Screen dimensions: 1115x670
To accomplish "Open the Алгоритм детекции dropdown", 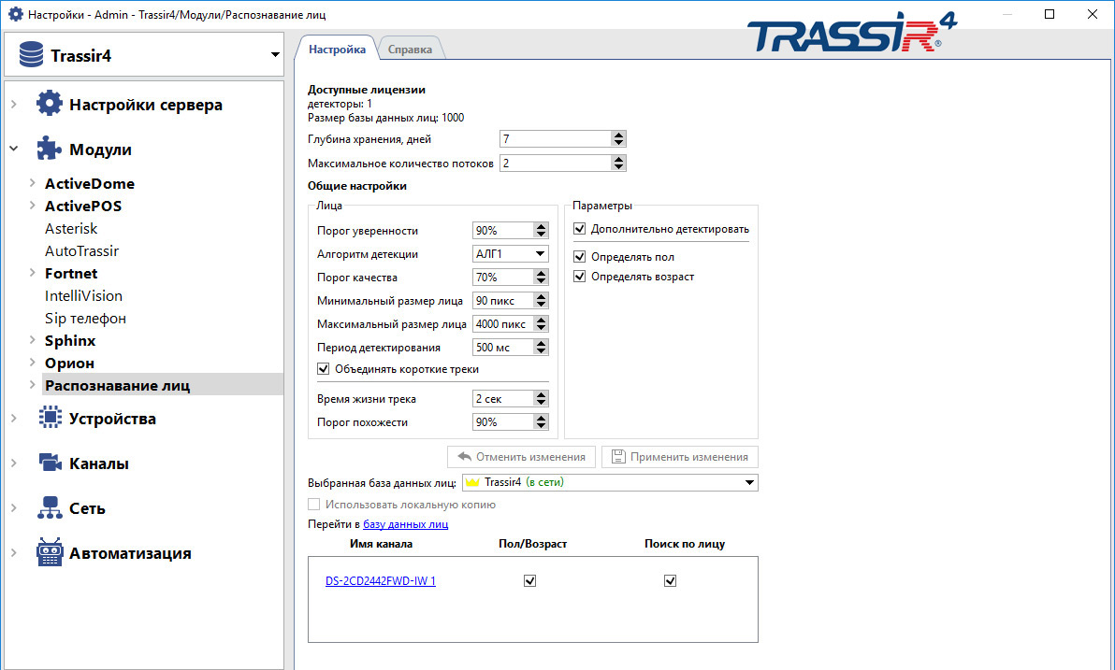I will coord(538,253).
